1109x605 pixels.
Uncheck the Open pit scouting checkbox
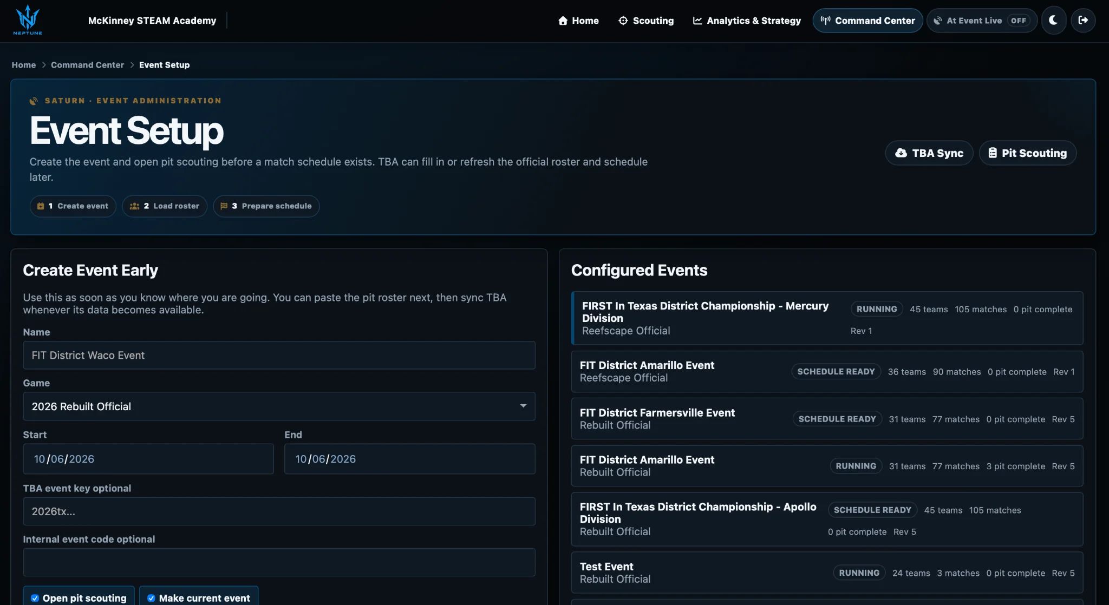pos(35,598)
